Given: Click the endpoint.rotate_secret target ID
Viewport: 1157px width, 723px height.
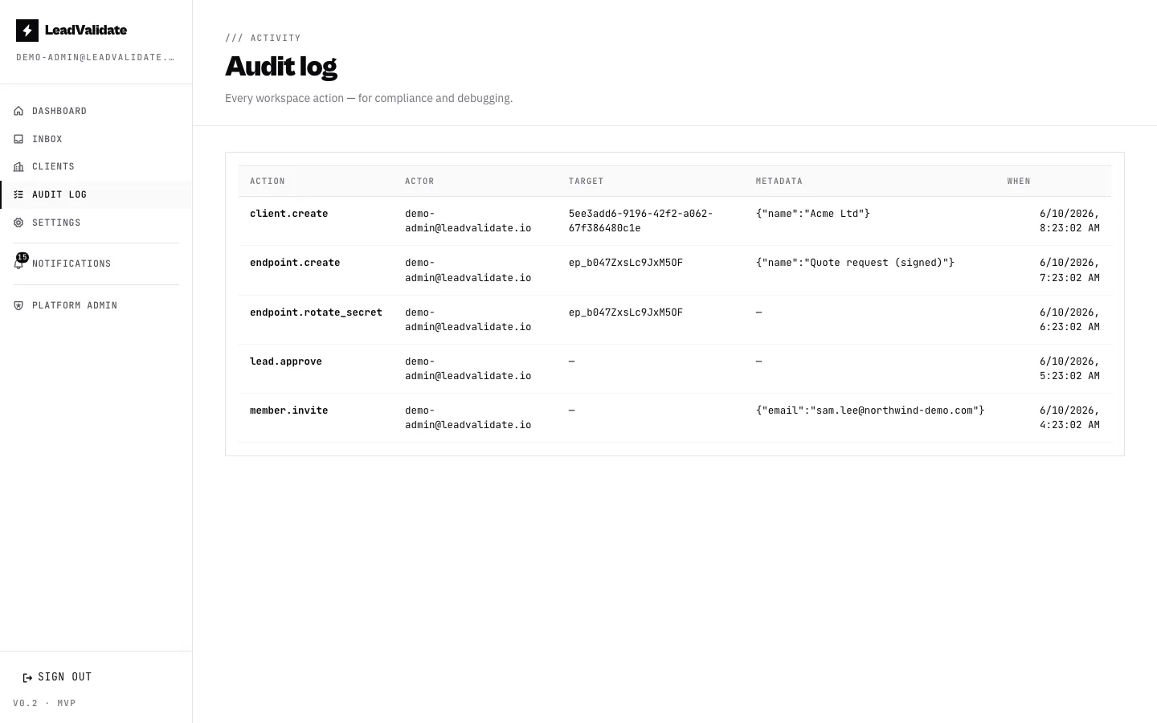Looking at the screenshot, I should [626, 312].
